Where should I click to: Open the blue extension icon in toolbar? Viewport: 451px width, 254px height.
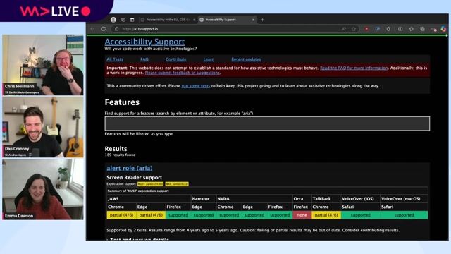pos(378,29)
